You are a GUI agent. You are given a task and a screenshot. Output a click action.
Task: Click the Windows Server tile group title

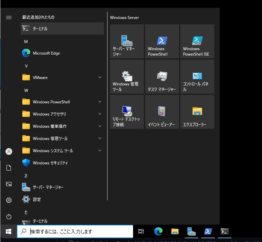pyautogui.click(x=124, y=18)
